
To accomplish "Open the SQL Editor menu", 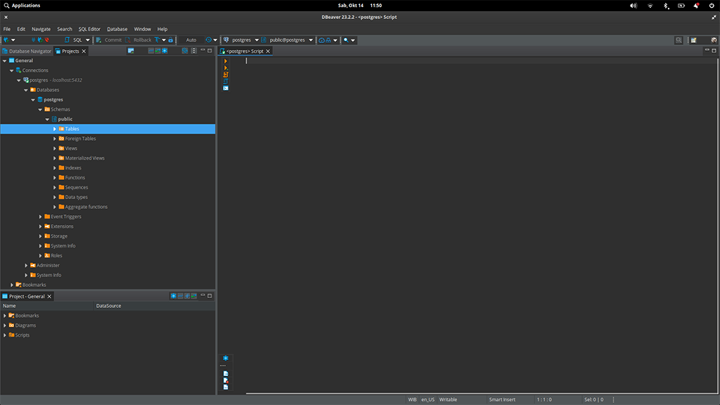I will [x=89, y=29].
